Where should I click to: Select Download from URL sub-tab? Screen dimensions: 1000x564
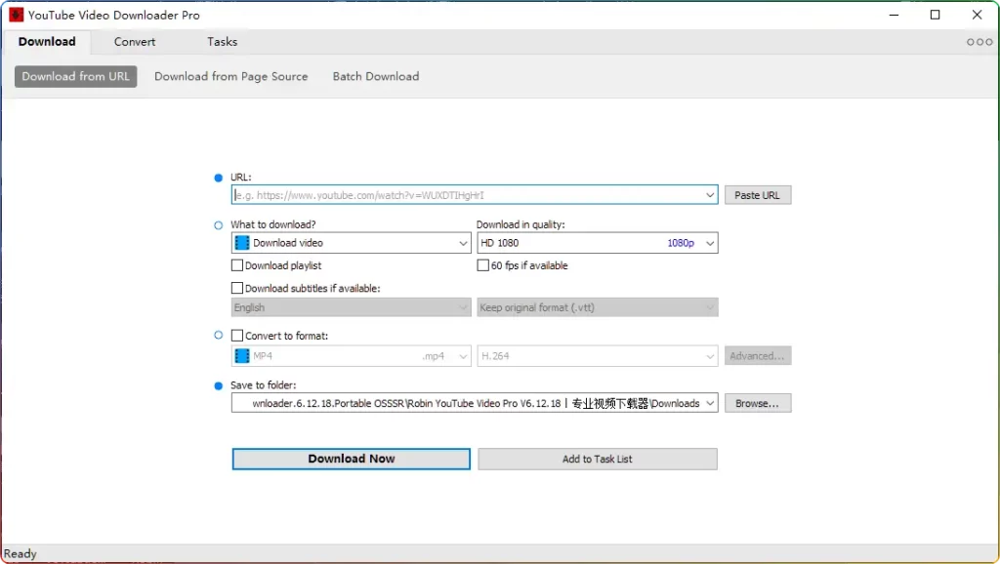tap(76, 76)
